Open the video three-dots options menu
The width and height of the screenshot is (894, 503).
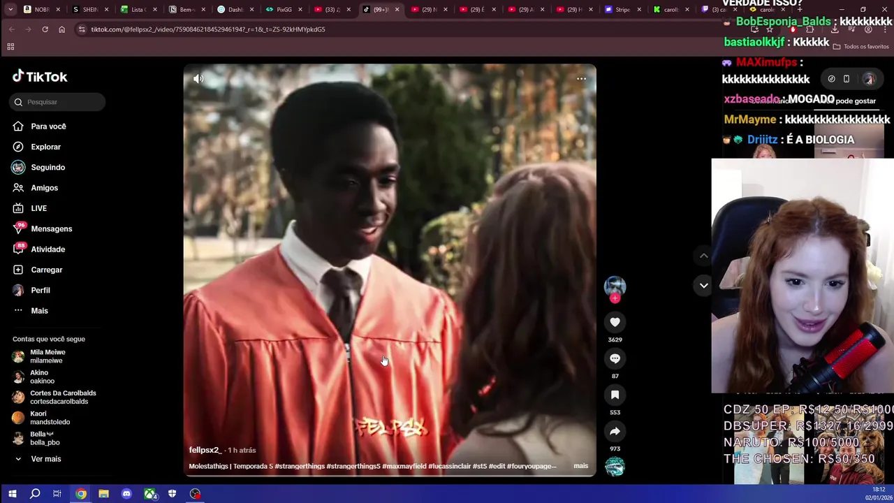pos(581,79)
